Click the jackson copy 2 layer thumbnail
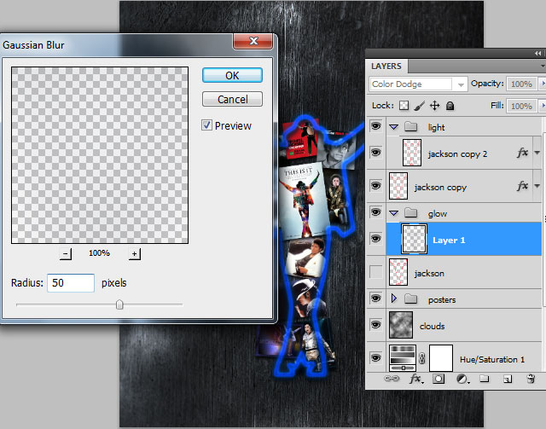The width and height of the screenshot is (546, 429). click(412, 153)
